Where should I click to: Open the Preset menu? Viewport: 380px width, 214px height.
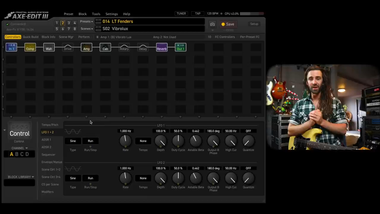point(68,14)
